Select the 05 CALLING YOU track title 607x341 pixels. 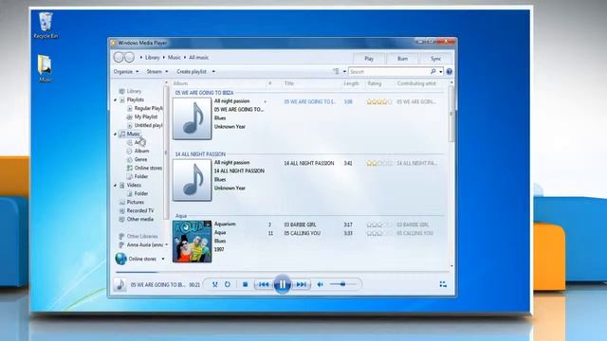303,233
